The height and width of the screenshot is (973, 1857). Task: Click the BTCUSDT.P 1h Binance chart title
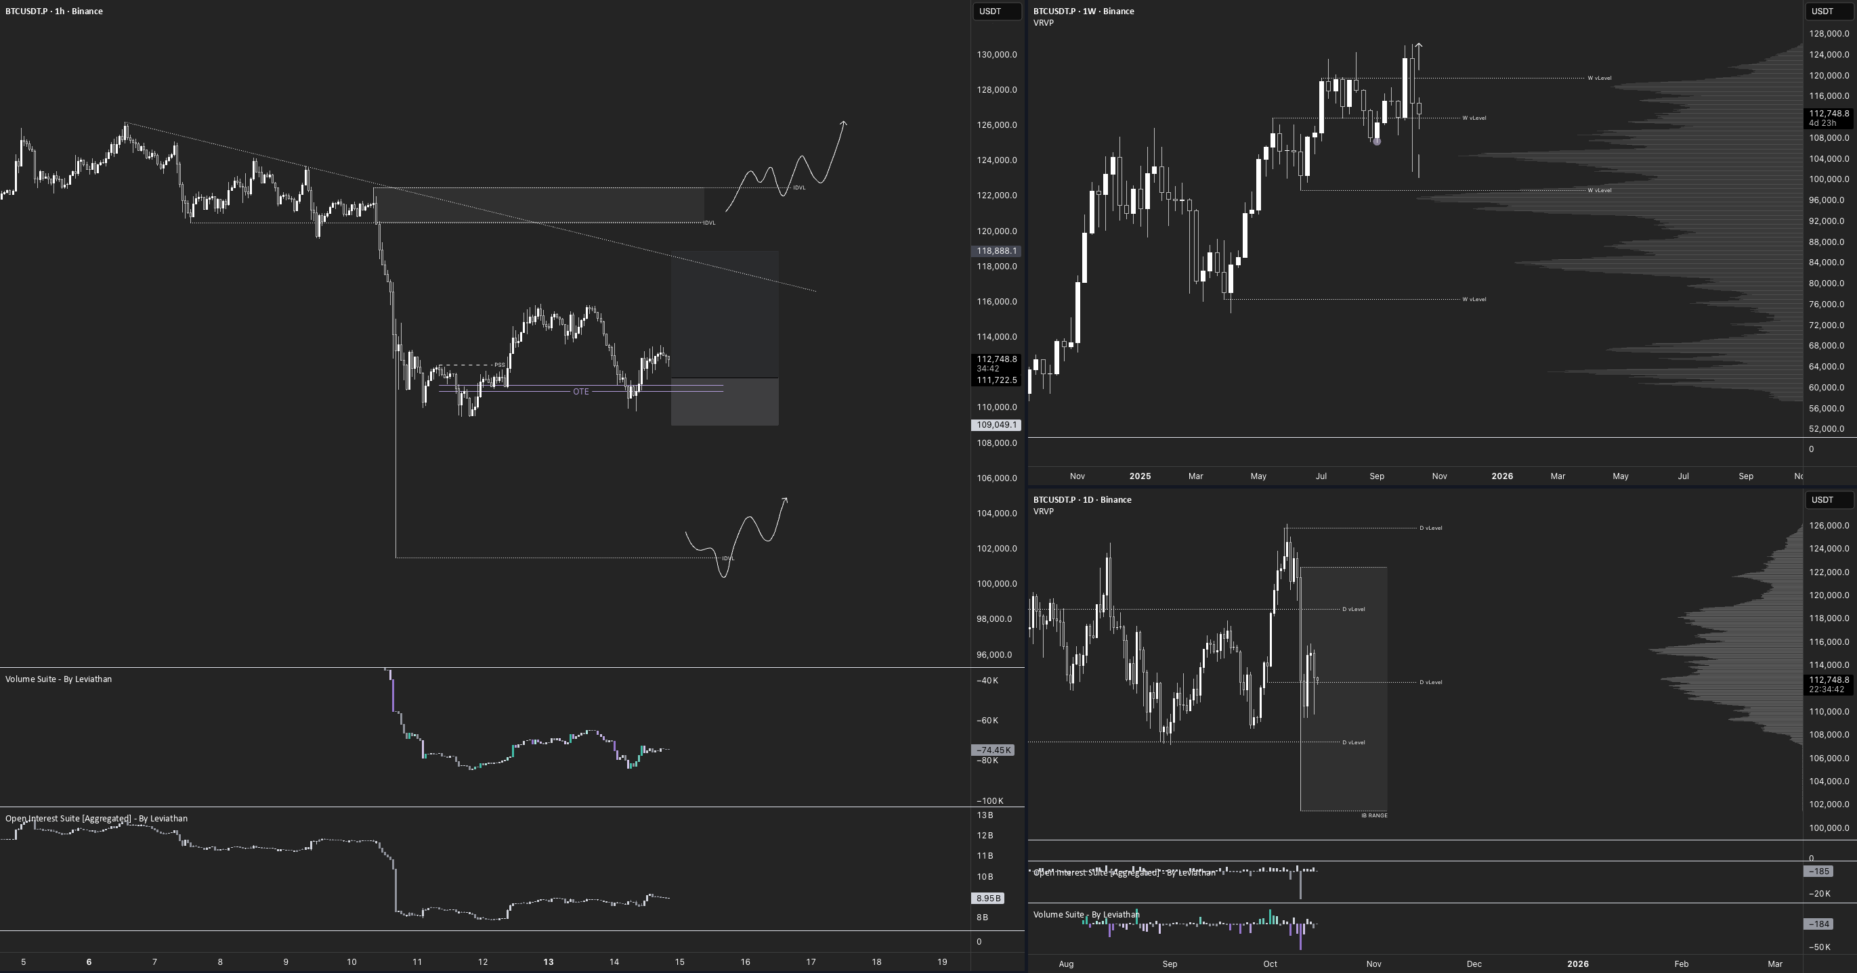pyautogui.click(x=54, y=11)
